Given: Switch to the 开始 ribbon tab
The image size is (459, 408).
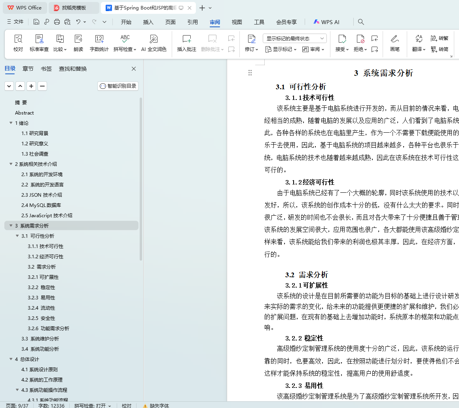Looking at the screenshot, I should [x=126, y=22].
